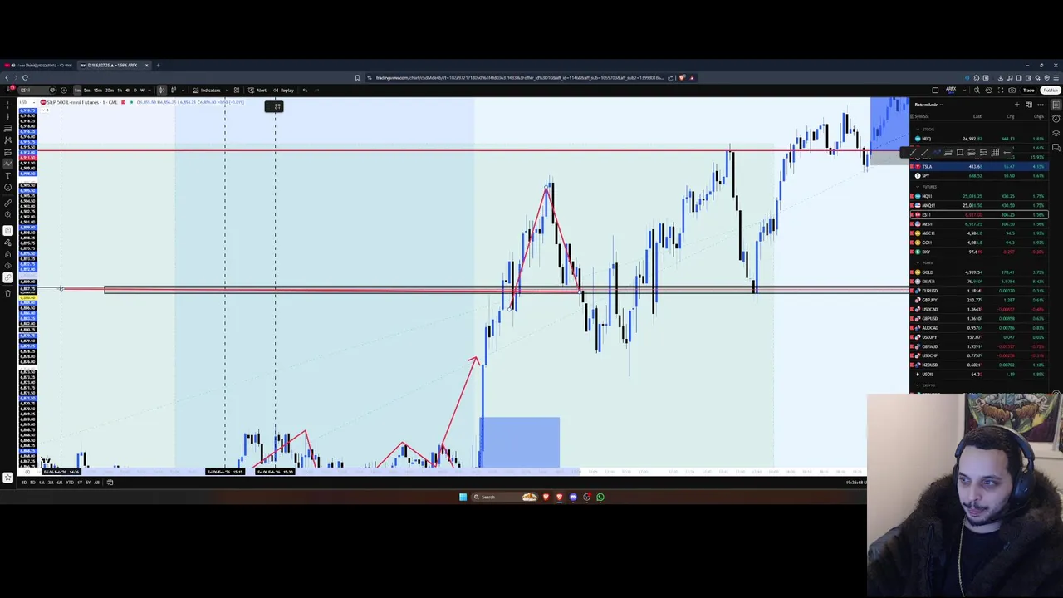Open the RotemAmir watchlist dropdown
This screenshot has width=1063, height=598.
(928, 105)
